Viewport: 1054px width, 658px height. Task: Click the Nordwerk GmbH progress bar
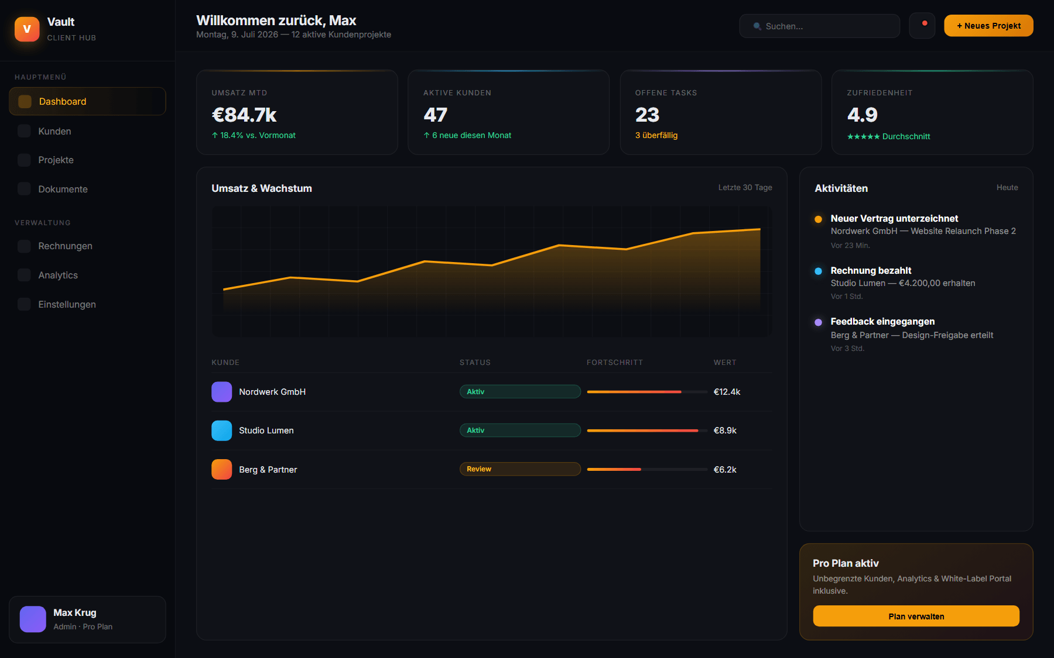point(647,392)
